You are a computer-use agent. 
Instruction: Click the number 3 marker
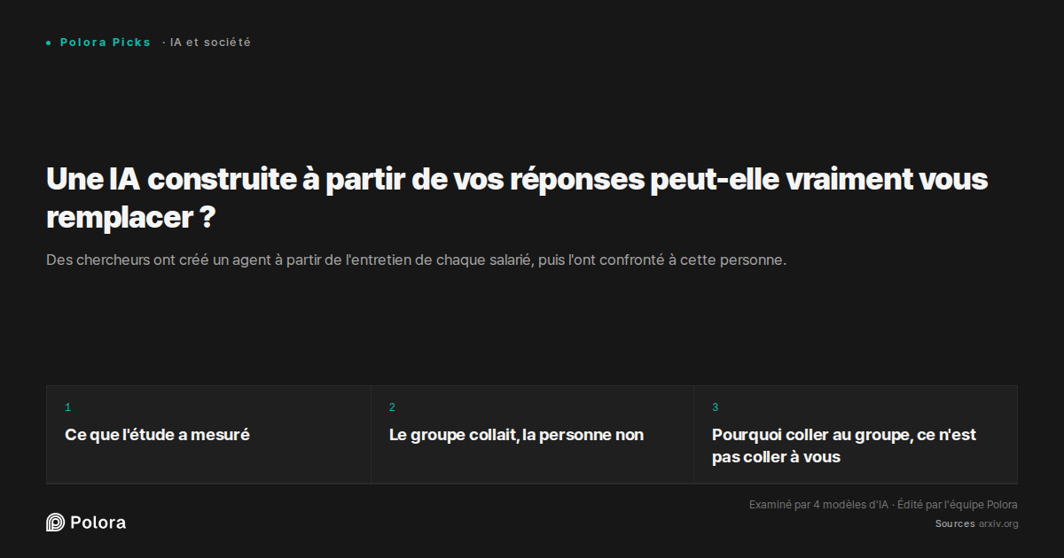[x=716, y=407]
